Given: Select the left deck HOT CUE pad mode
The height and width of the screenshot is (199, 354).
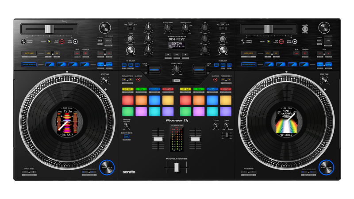Looking at the screenshot, I should click(x=127, y=89).
